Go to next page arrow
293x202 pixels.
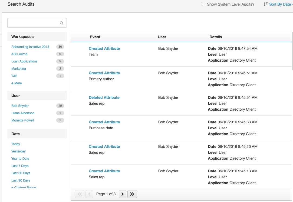coord(123,194)
